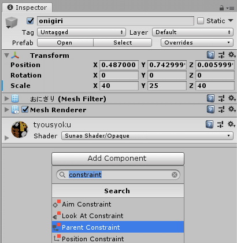This screenshot has height=243, width=237.
Task: Open tyousyoku material gear menu
Action: tap(231, 124)
